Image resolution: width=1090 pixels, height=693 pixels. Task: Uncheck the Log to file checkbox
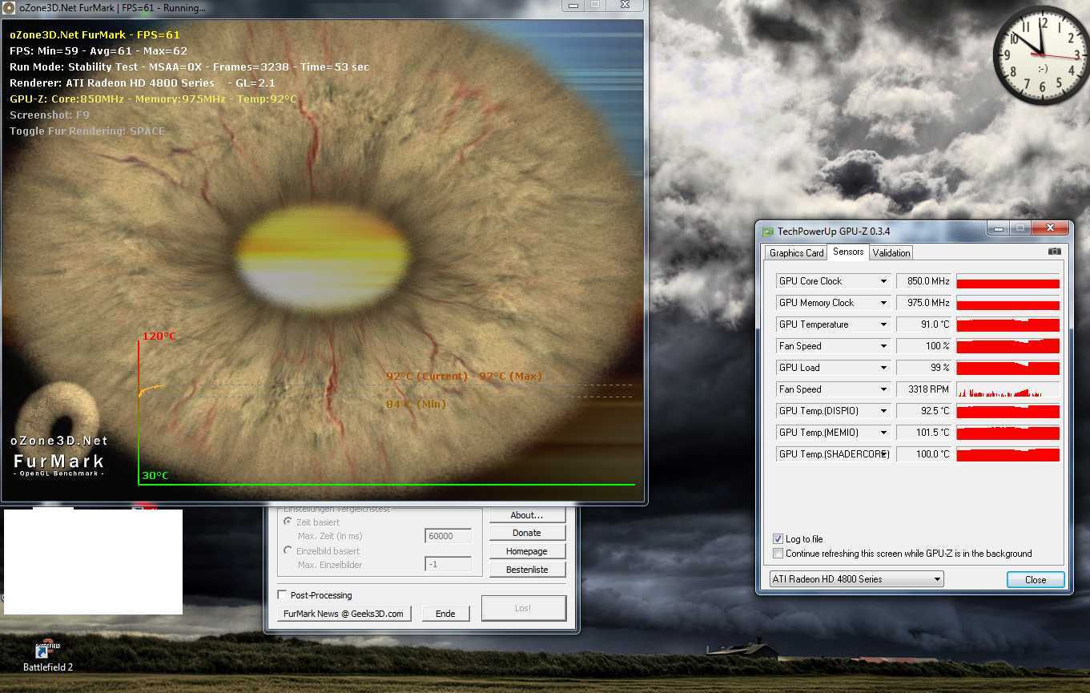coord(778,539)
